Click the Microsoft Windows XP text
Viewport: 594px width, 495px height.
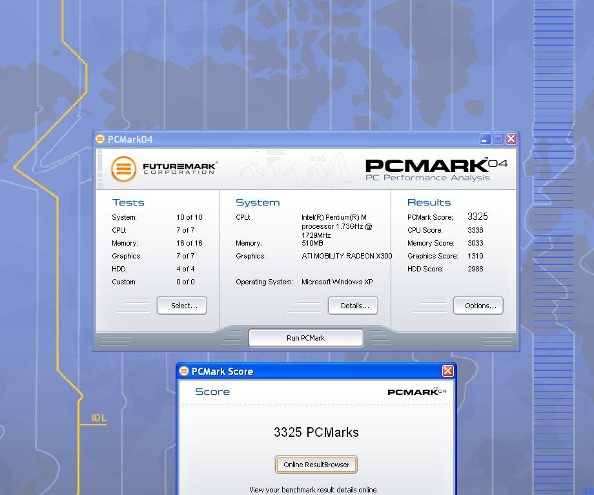(337, 282)
